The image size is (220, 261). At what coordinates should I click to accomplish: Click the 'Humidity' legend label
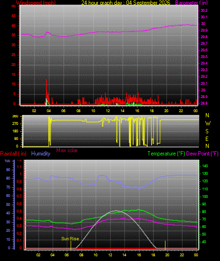41,154
